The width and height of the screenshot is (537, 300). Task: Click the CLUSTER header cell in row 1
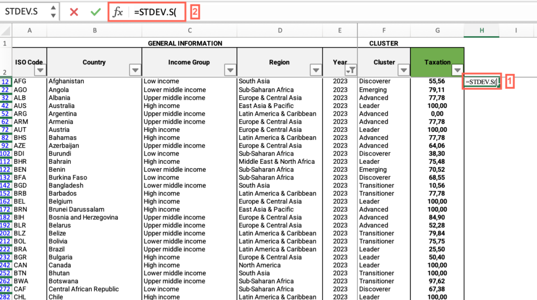pyautogui.click(x=383, y=43)
